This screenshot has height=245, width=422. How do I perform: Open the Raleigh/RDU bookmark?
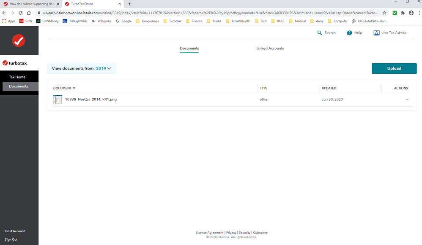[x=75, y=21]
